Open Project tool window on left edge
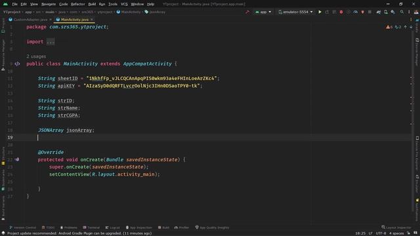The image size is (420, 236). point(3,26)
